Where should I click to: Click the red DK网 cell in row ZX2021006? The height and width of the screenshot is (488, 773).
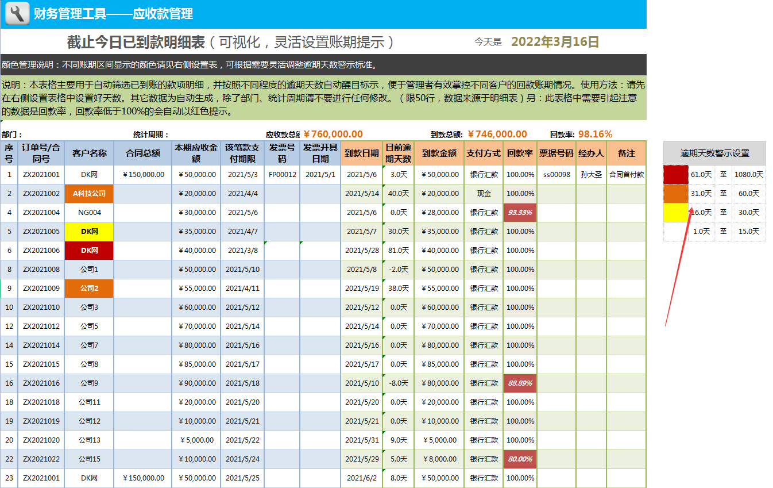point(90,251)
